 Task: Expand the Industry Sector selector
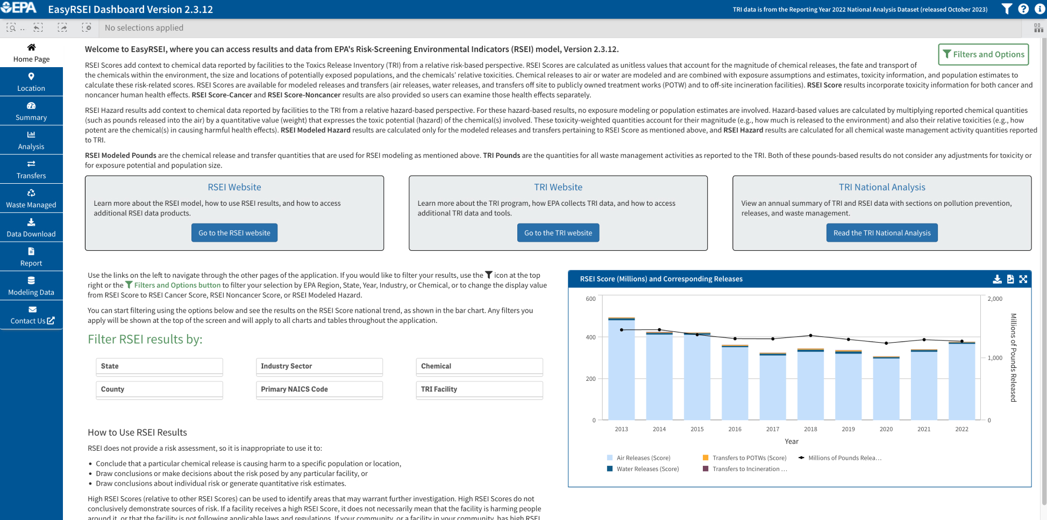[x=319, y=366]
